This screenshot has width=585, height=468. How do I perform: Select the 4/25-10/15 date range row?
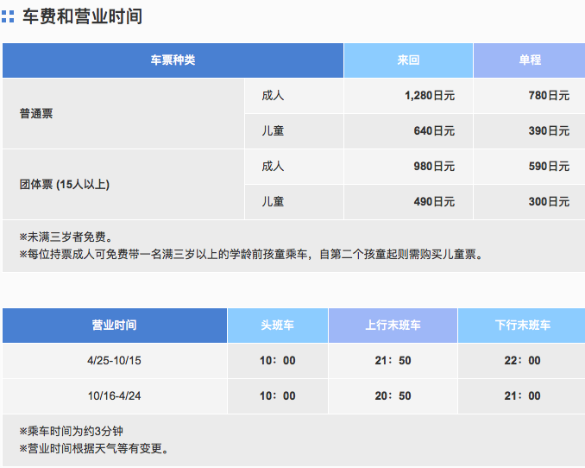click(114, 360)
